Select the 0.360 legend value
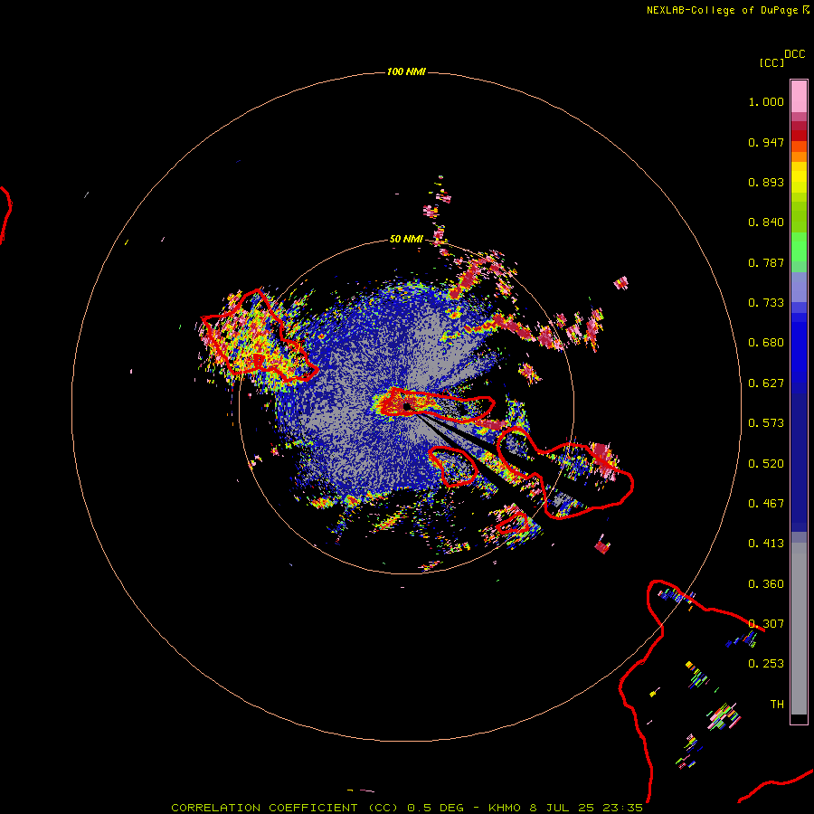 (x=766, y=584)
